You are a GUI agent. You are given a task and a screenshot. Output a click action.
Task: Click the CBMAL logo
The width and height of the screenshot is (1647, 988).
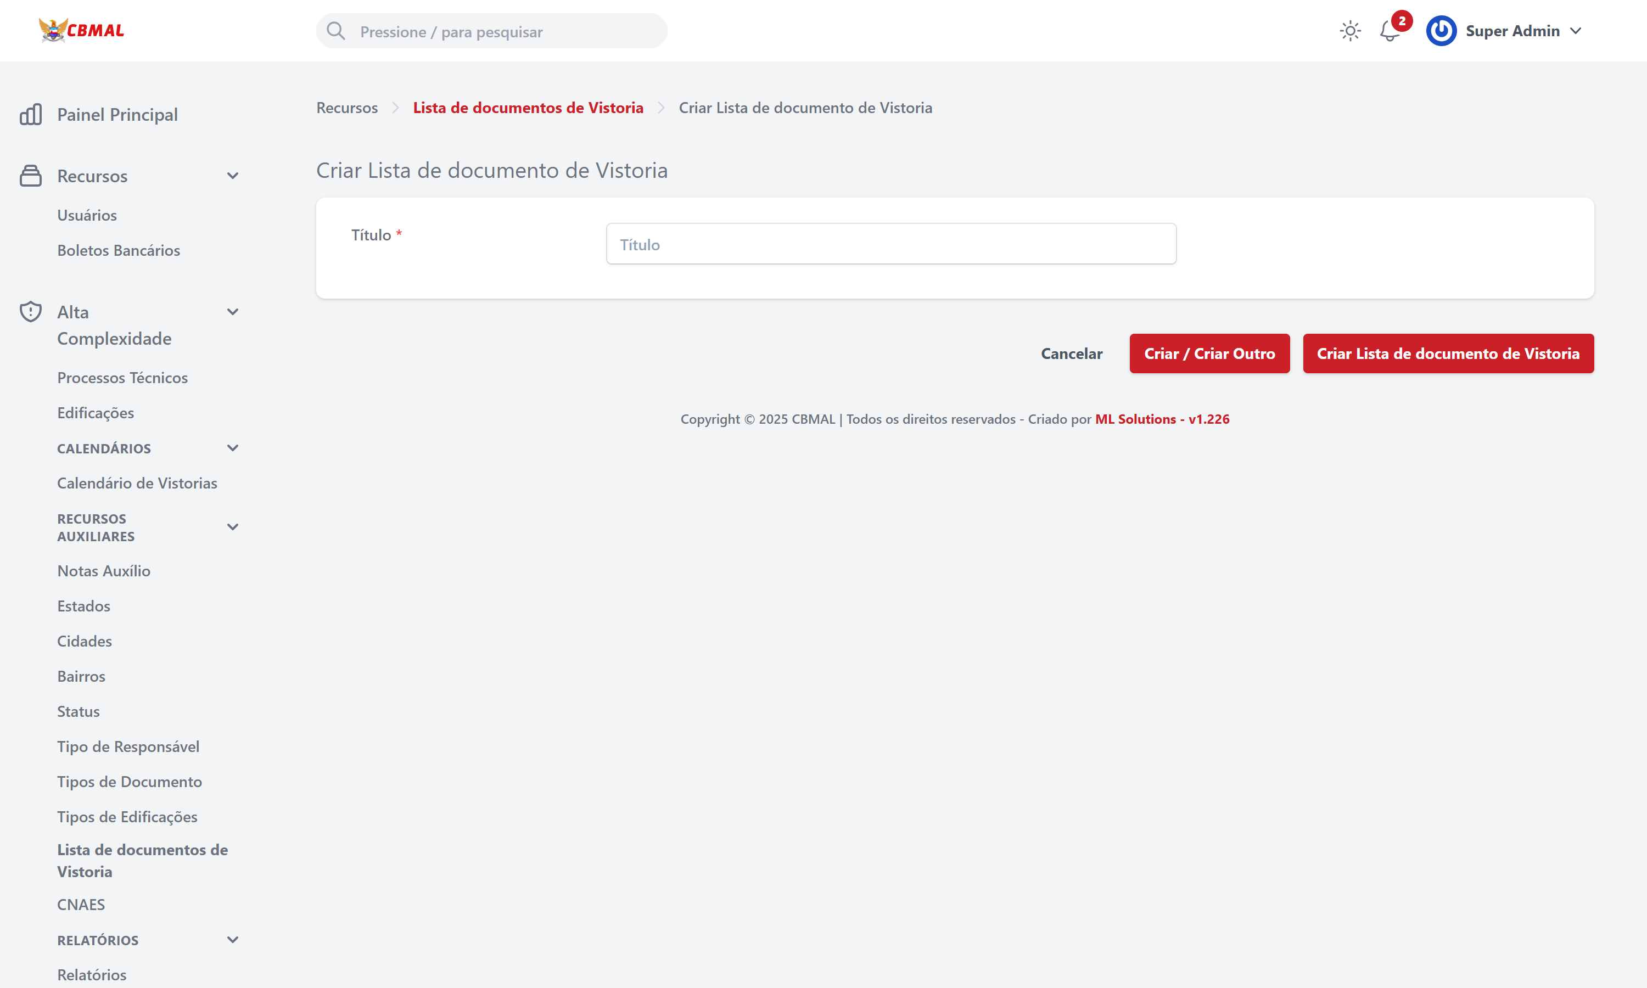pos(82,30)
